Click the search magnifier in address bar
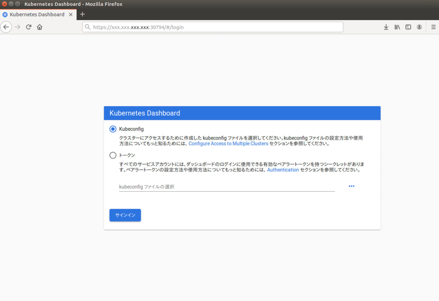 [x=87, y=27]
